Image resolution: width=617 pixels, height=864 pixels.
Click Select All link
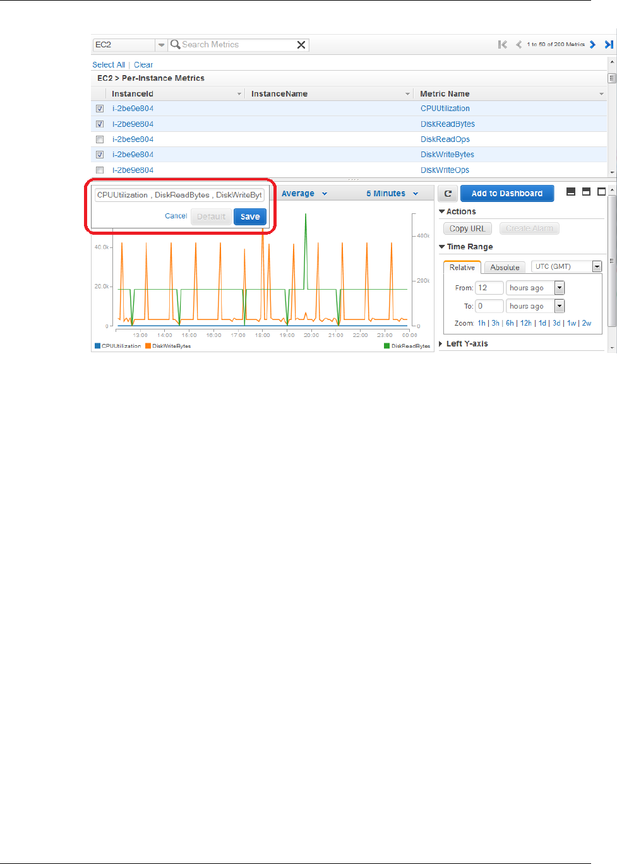(x=109, y=65)
